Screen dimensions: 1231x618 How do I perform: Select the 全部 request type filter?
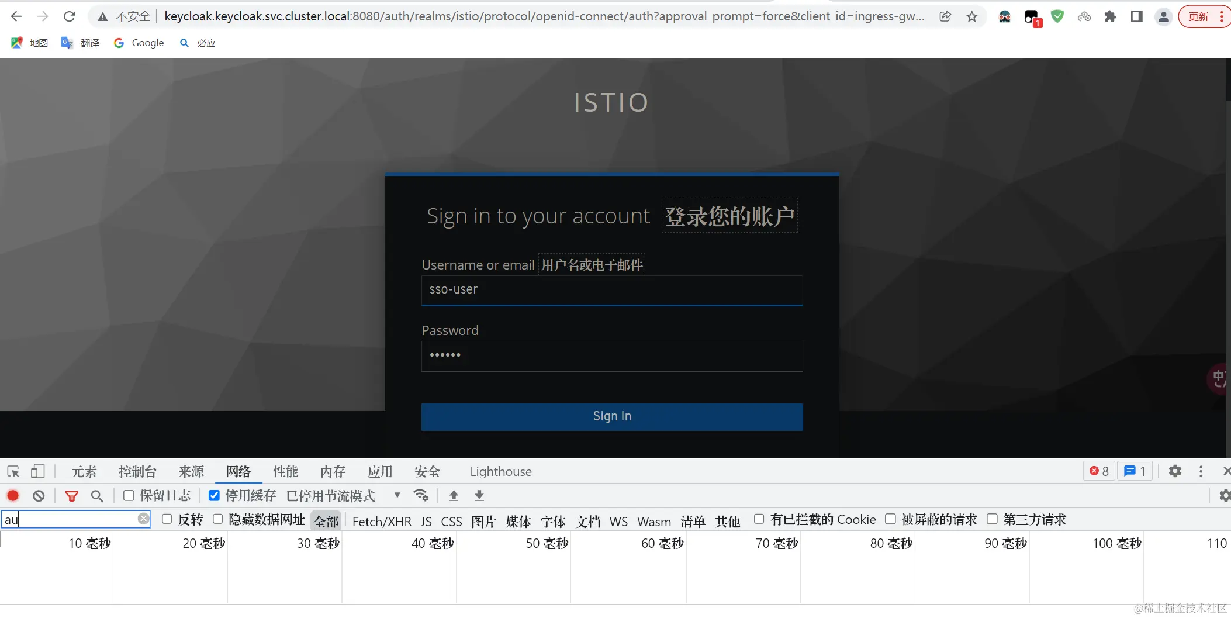coord(326,520)
